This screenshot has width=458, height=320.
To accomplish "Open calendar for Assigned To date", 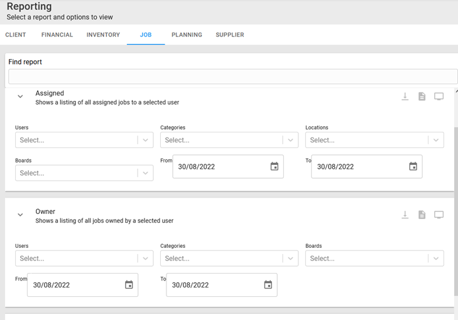I will [413, 166].
